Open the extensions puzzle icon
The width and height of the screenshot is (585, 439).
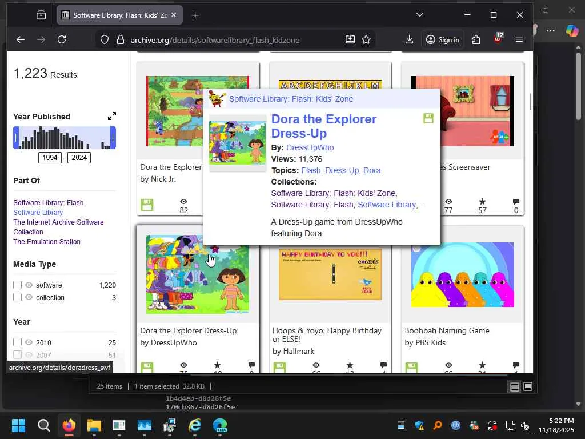(476, 39)
